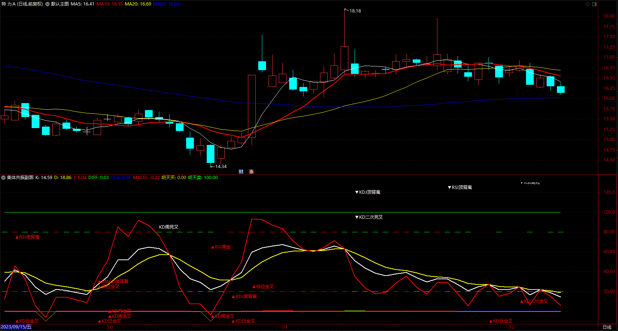Click the MA20: 16.69 readout
The height and width of the screenshot is (331, 618).
(138, 4)
